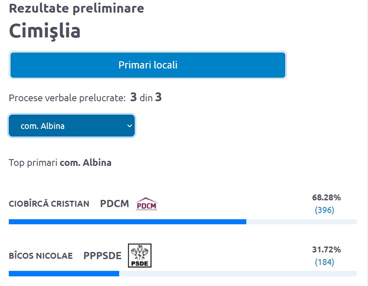
Task: Click the Rezultate preliminare heading
Action: click(x=76, y=8)
